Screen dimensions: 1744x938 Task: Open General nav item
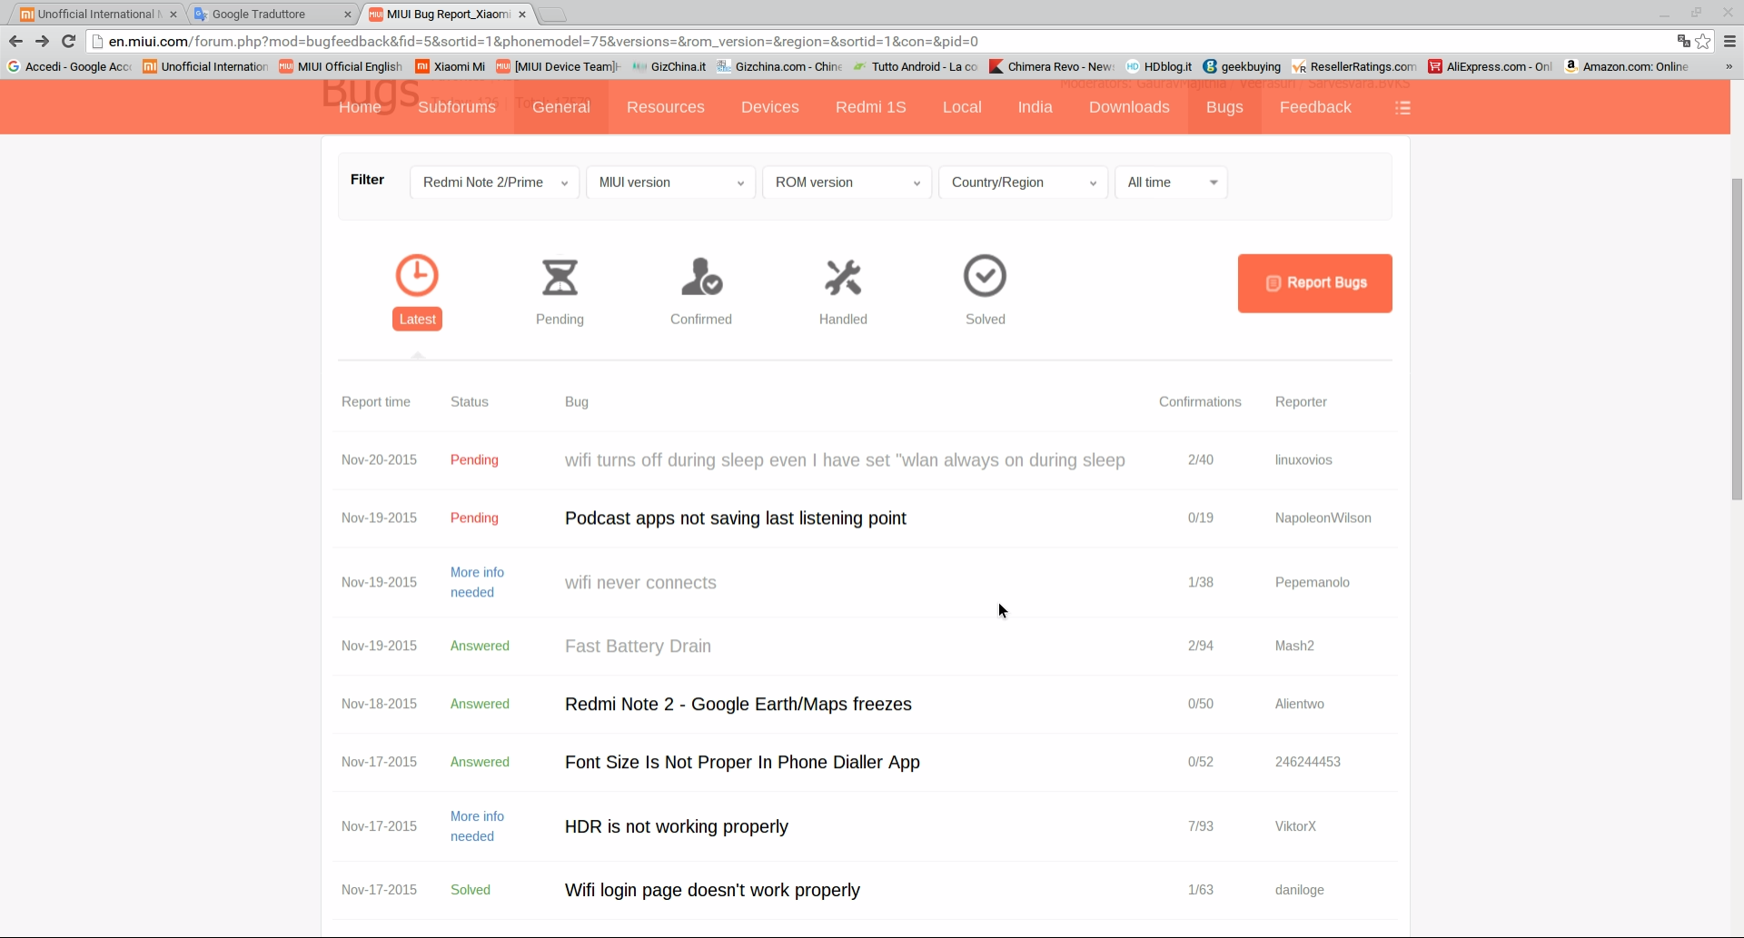pos(561,107)
